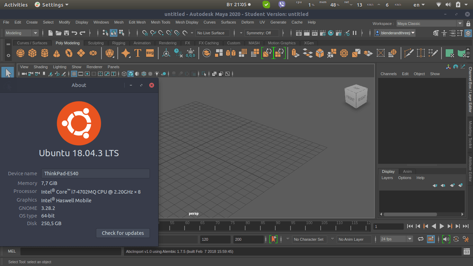Toggle snap to curves magnet
The height and width of the screenshot is (266, 473).
(153, 33)
